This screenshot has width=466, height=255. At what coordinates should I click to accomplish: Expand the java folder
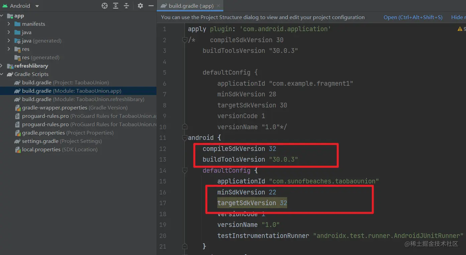[x=9, y=32]
